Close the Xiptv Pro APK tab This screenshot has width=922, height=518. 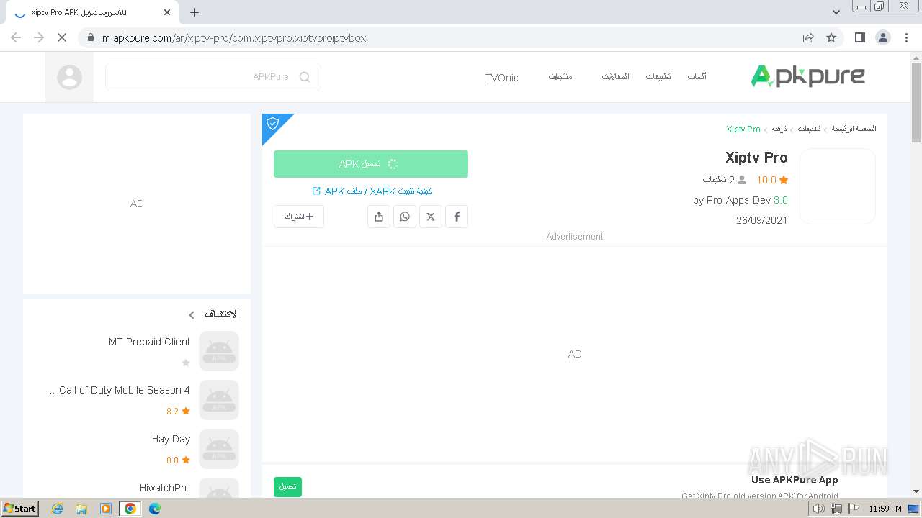[x=167, y=12]
